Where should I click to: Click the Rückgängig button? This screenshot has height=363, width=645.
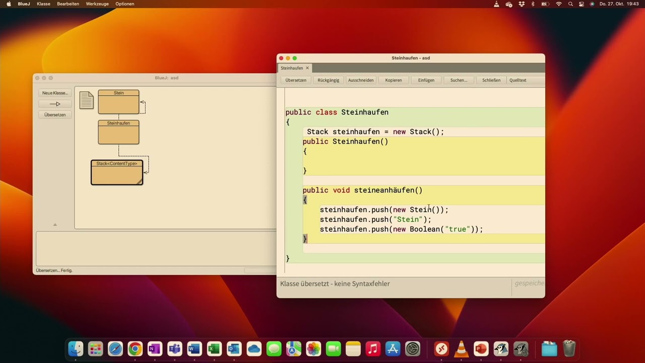[x=329, y=80]
